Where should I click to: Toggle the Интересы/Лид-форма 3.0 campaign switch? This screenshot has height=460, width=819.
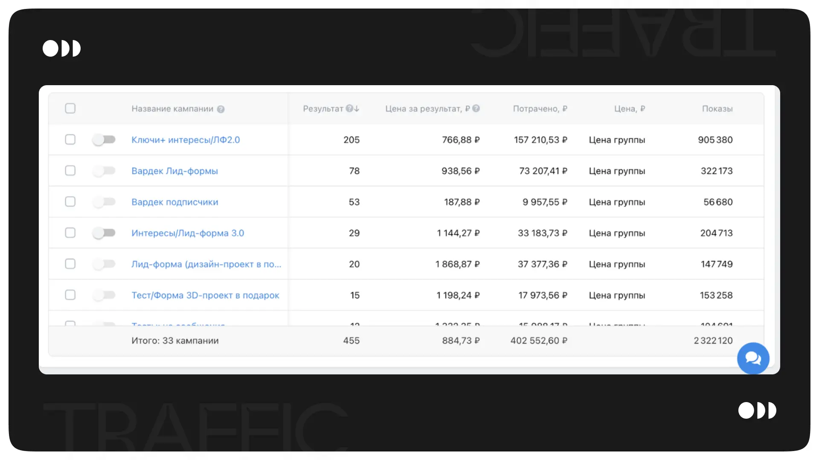104,233
